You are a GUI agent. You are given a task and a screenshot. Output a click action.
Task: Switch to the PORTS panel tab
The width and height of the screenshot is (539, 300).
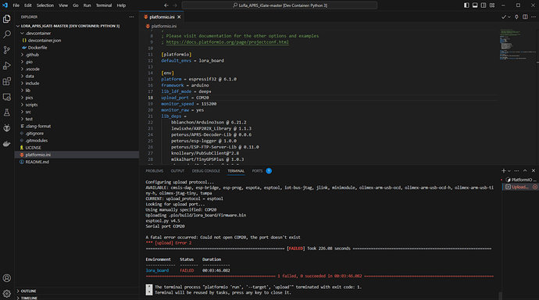(257, 171)
